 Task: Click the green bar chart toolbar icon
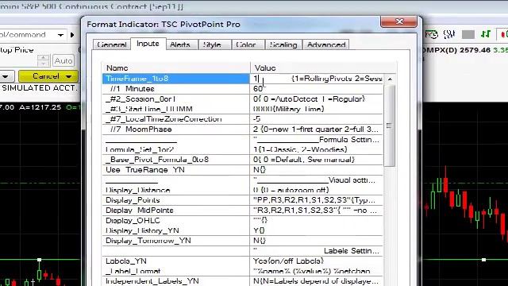[486, 34]
